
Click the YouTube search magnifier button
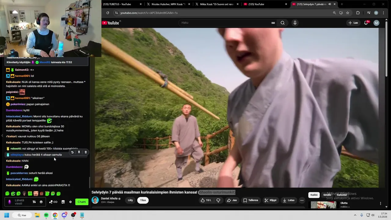283,23
